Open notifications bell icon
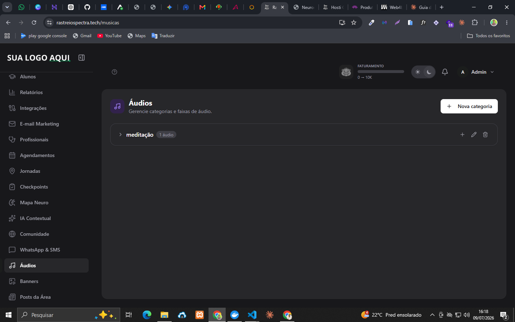 pos(445,72)
